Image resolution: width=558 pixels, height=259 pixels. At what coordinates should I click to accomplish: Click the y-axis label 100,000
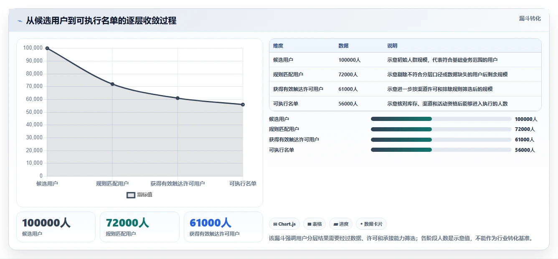coord(33,48)
